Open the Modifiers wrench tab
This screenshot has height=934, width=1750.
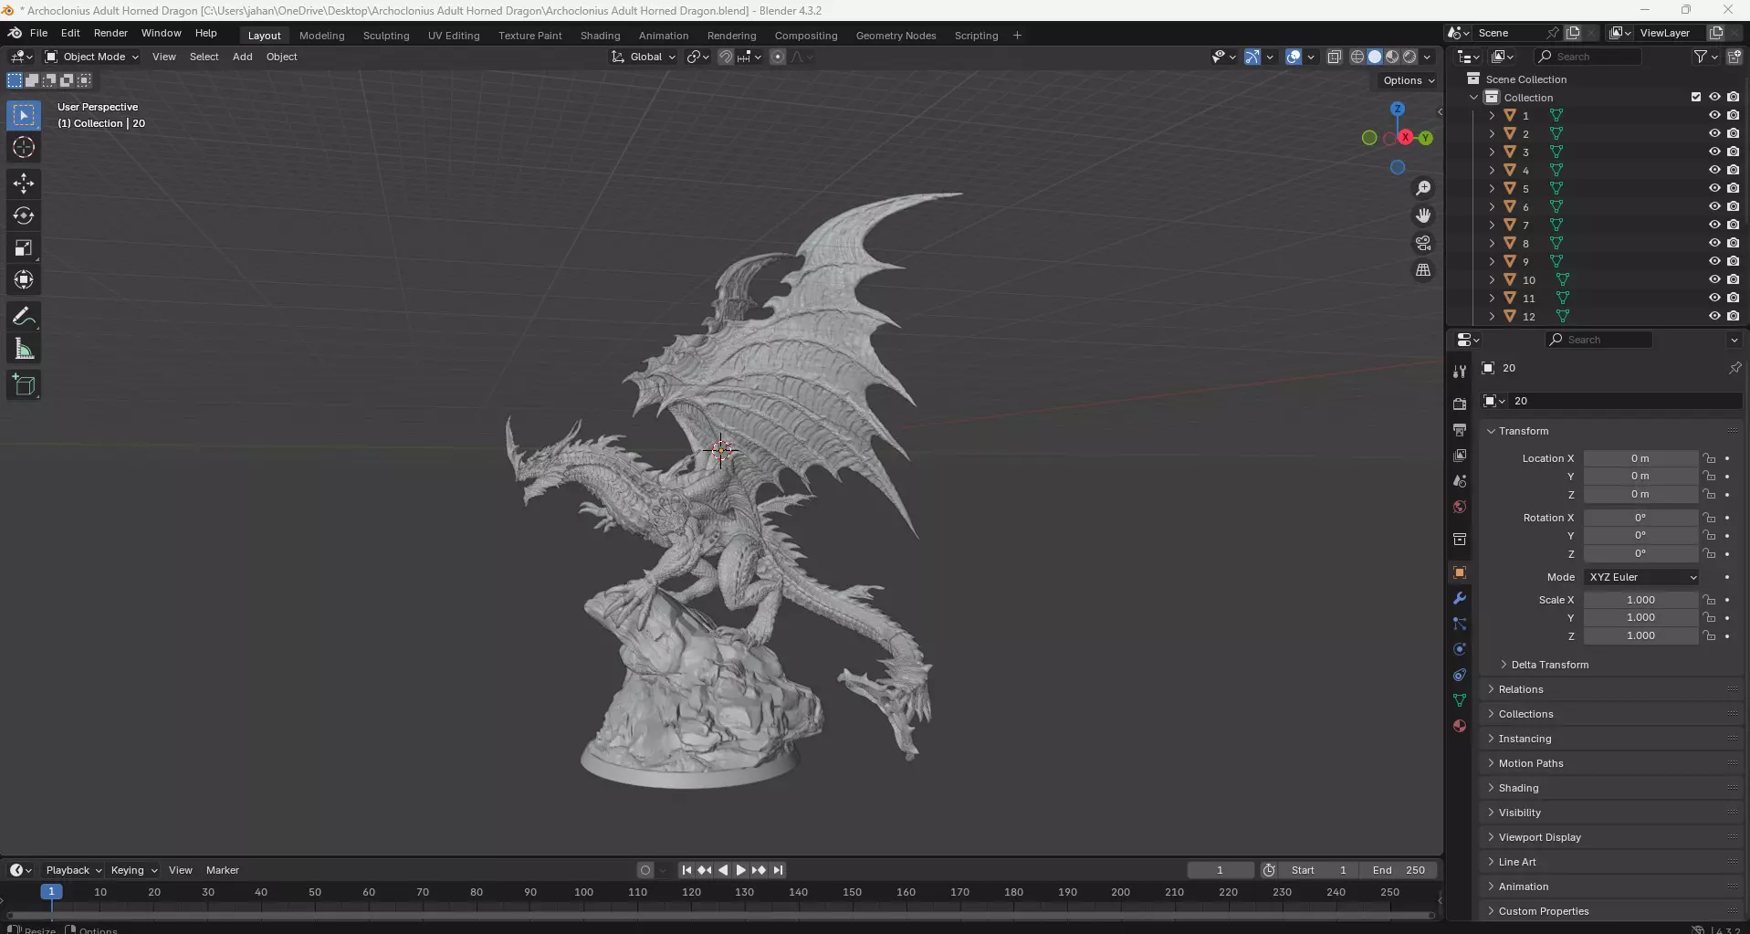(x=1460, y=598)
